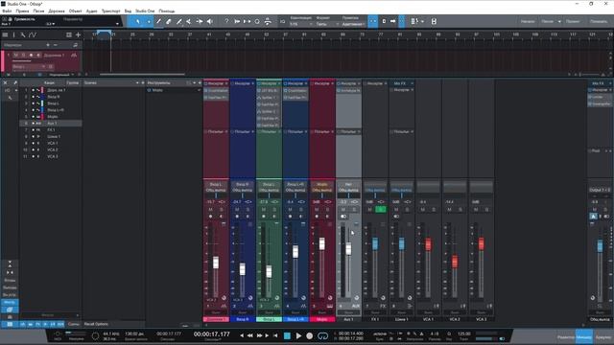Open the Песня dropdown arrow at top right

pos(559,21)
